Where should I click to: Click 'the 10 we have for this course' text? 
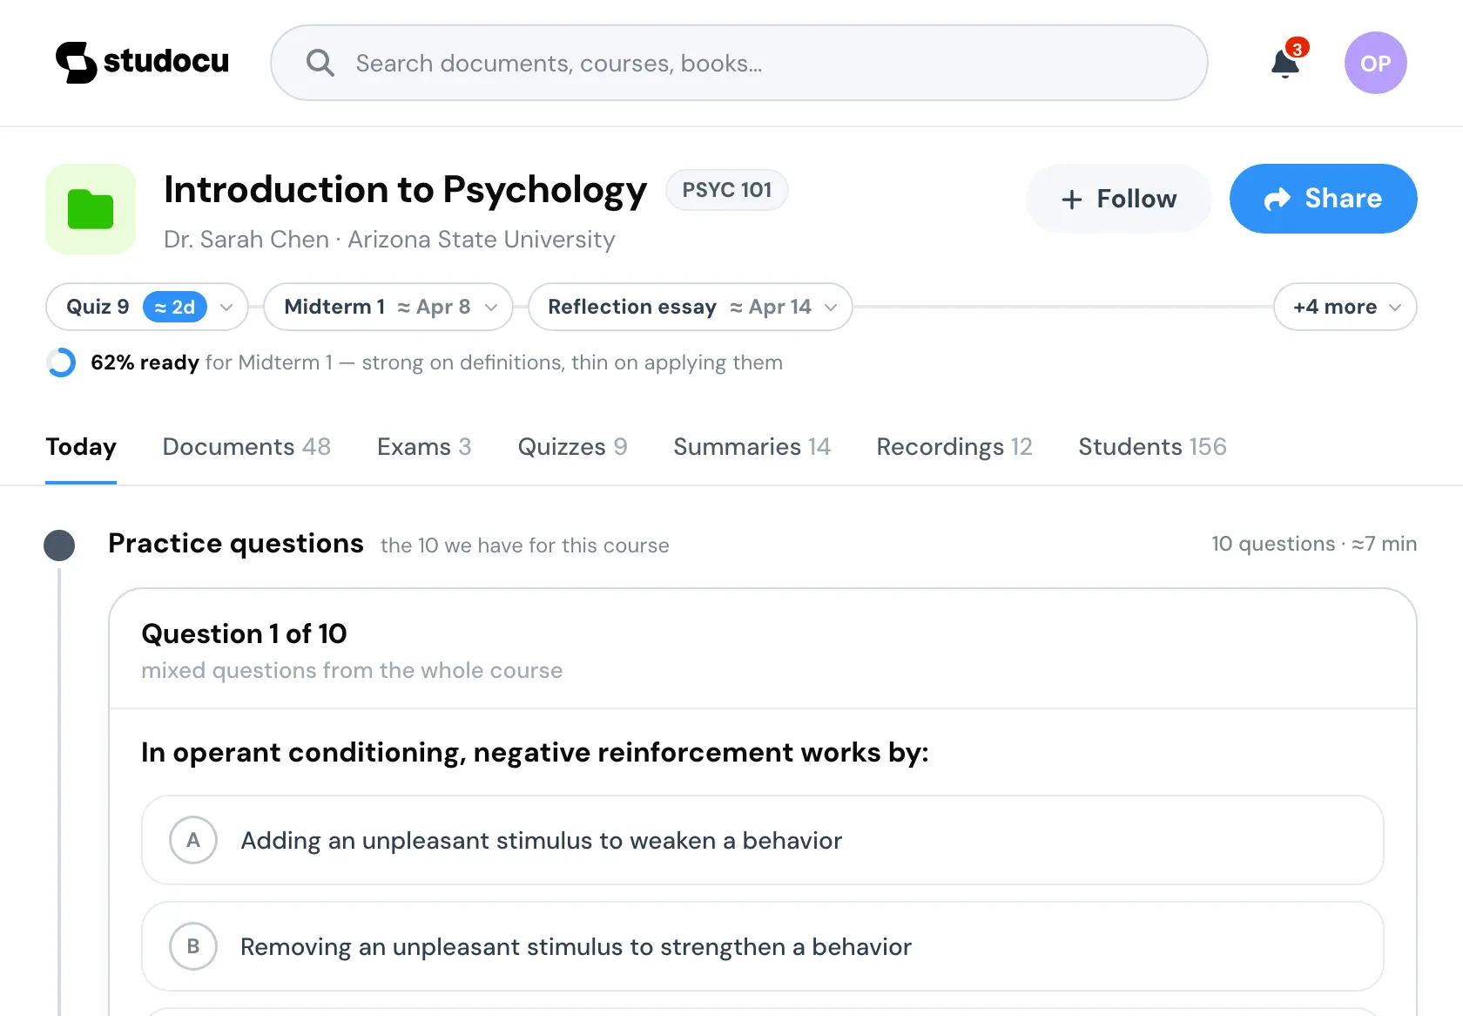(525, 545)
